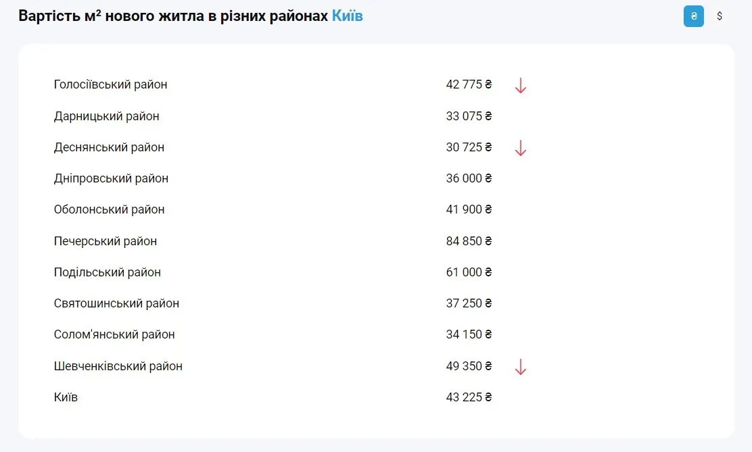Select Деснянський район row label
Viewport: 752px width, 452px height.
pos(109,147)
